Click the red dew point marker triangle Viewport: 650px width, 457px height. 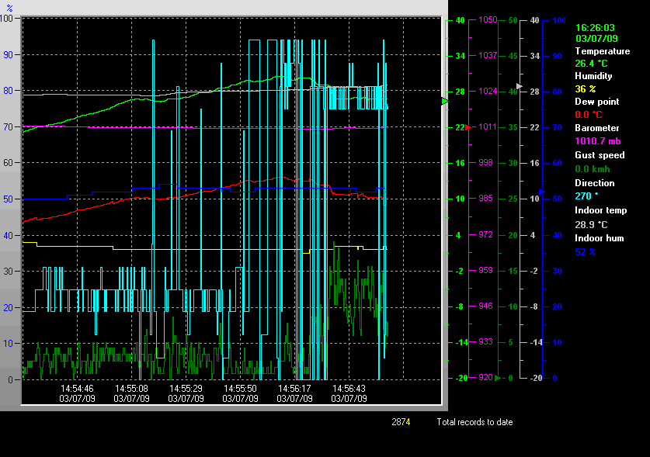tap(468, 127)
